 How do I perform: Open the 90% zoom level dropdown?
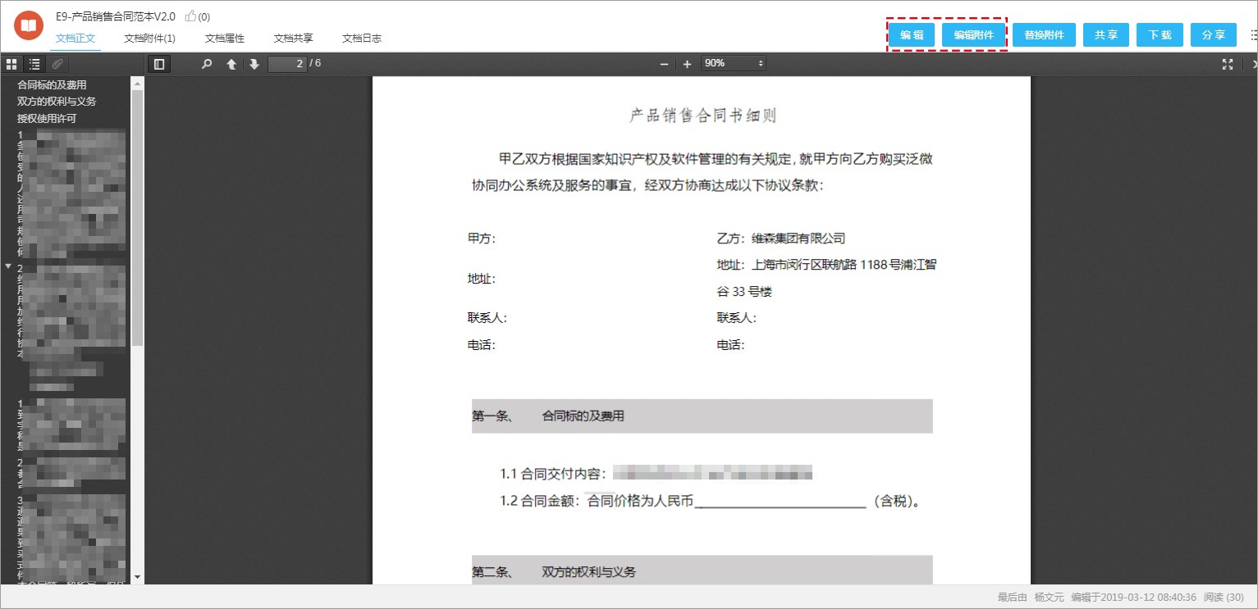pyautogui.click(x=733, y=63)
